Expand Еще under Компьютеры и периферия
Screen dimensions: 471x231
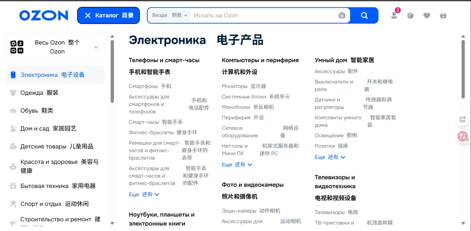[237, 165]
